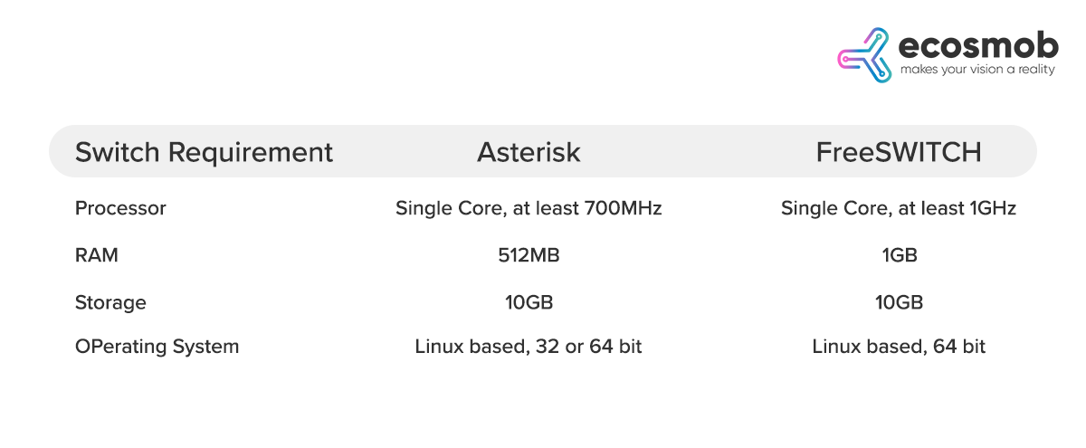The width and height of the screenshot is (1086, 448).
Task: Click the "1GB" RAM value for FreeSWITCH
Action: coord(898,255)
